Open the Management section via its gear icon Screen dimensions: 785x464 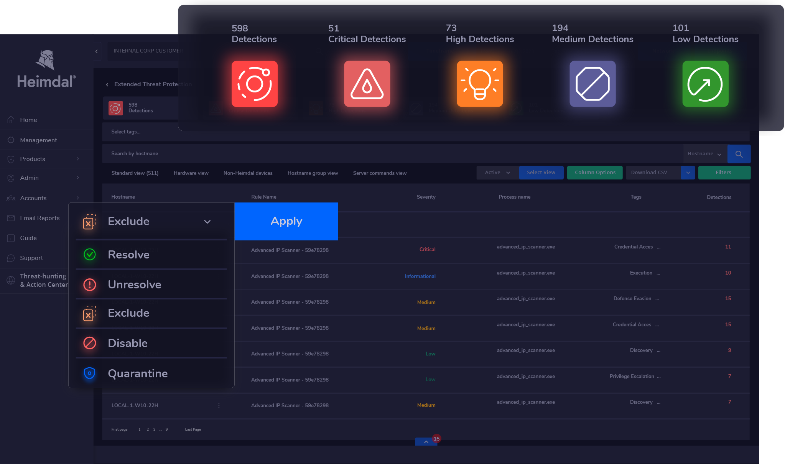(11, 140)
